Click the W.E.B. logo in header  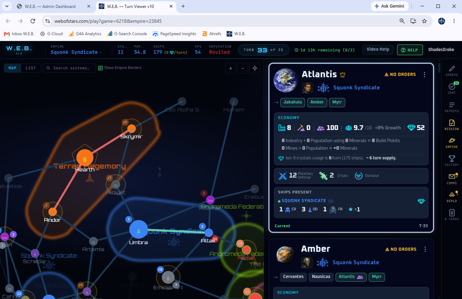click(19, 49)
